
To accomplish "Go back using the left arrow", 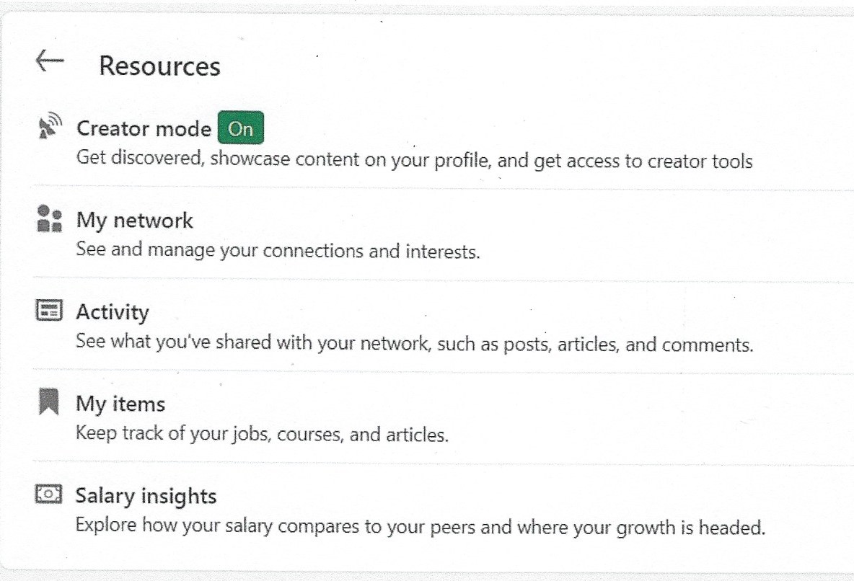I will (x=50, y=61).
